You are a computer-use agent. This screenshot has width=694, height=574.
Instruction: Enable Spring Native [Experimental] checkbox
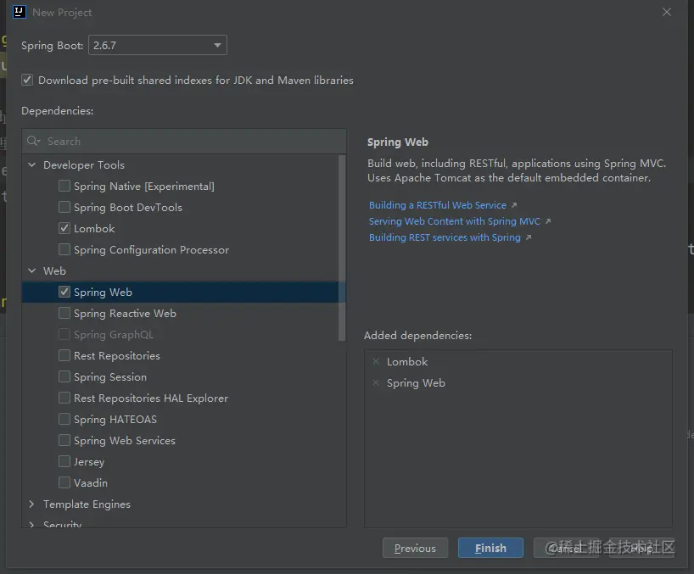click(x=64, y=186)
